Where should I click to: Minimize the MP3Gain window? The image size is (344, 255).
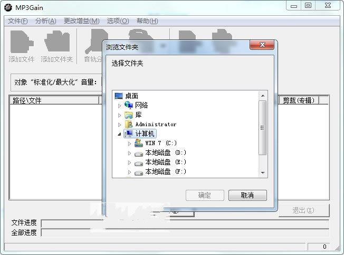(x=294, y=5)
